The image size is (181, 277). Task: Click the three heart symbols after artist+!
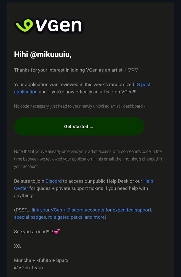[133, 70]
